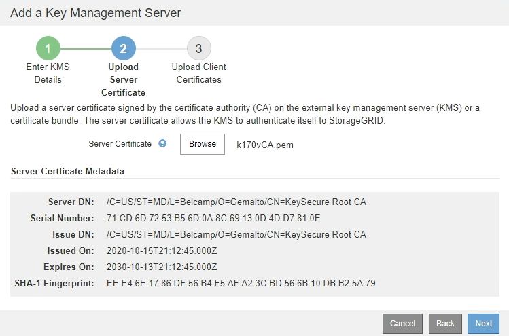Click the Expires On date value

(162, 267)
